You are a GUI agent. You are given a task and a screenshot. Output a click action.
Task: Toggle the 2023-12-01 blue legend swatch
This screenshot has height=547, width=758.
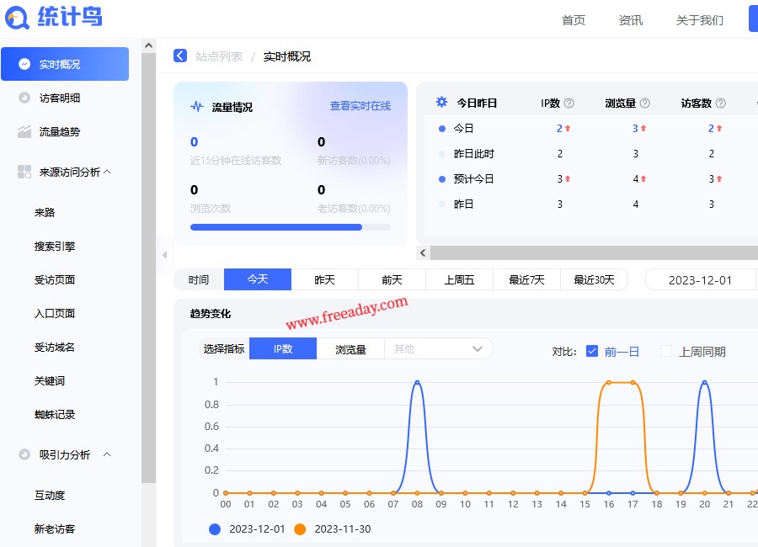[x=215, y=529]
